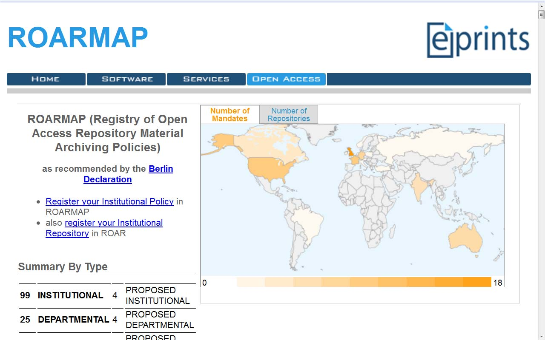Screen dimensions: 545x340
Task: Click the ROARMAP site title
Action: point(77,37)
